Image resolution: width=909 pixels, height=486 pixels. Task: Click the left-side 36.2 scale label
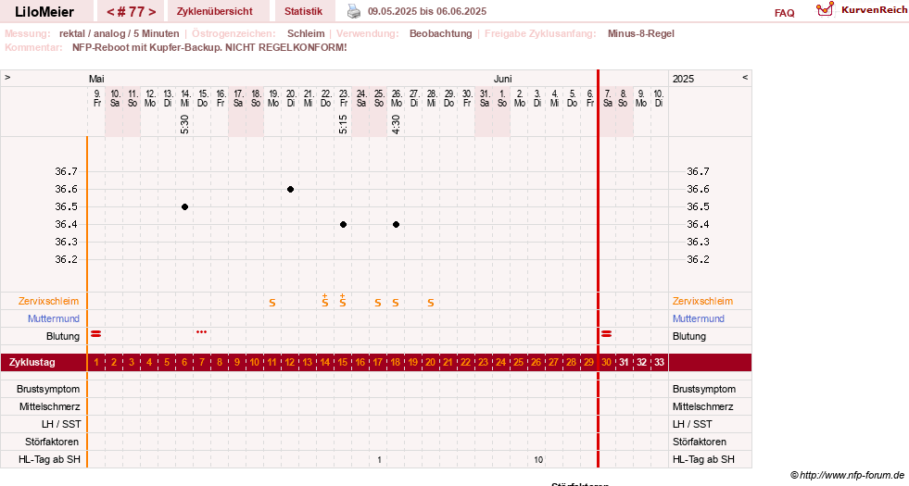66,259
